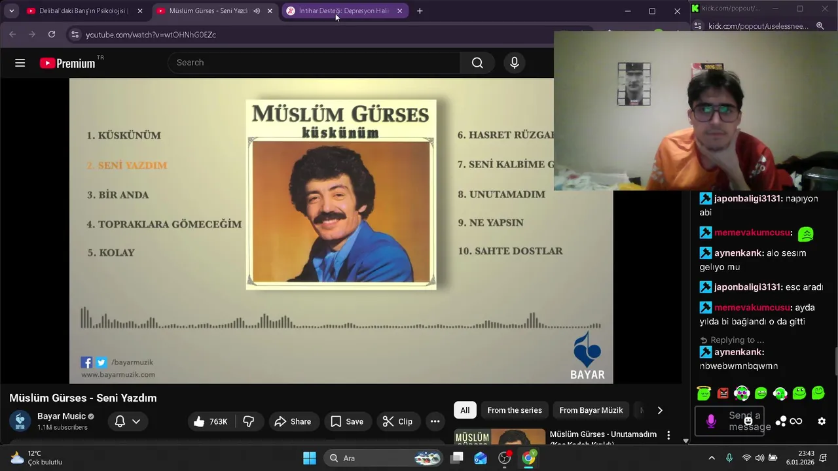838x471 pixels.
Task: Like the video with 763K likes
Action: click(x=210, y=421)
